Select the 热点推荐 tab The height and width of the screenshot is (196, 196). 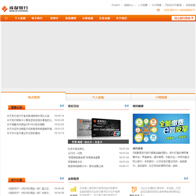coord(34,97)
